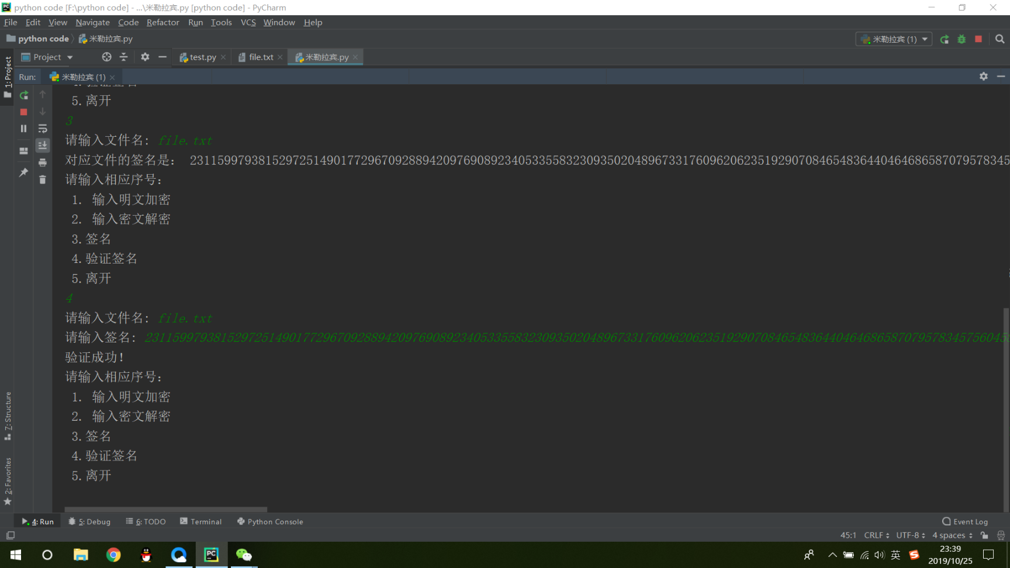The width and height of the screenshot is (1010, 568).
Task: Rerun the program in the Run panel
Action: tap(24, 95)
